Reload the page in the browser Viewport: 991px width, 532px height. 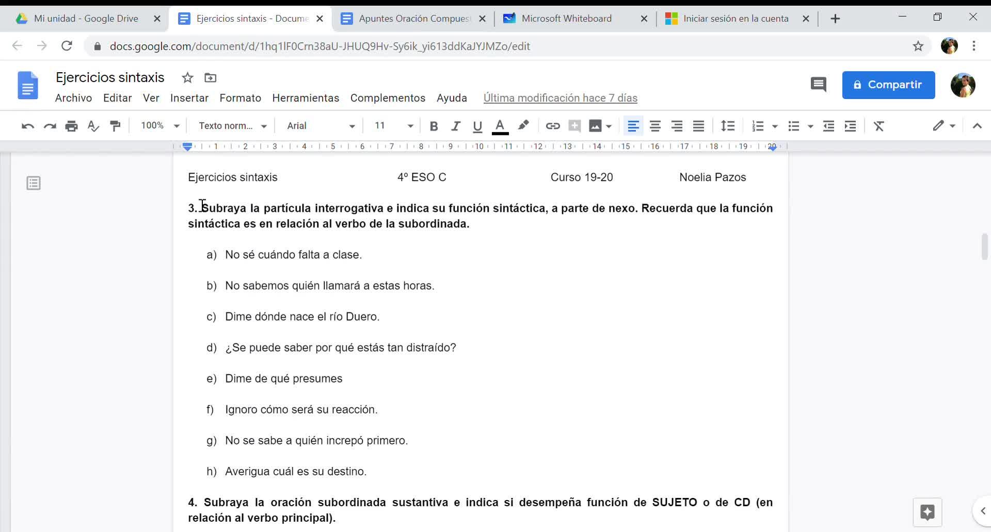67,46
